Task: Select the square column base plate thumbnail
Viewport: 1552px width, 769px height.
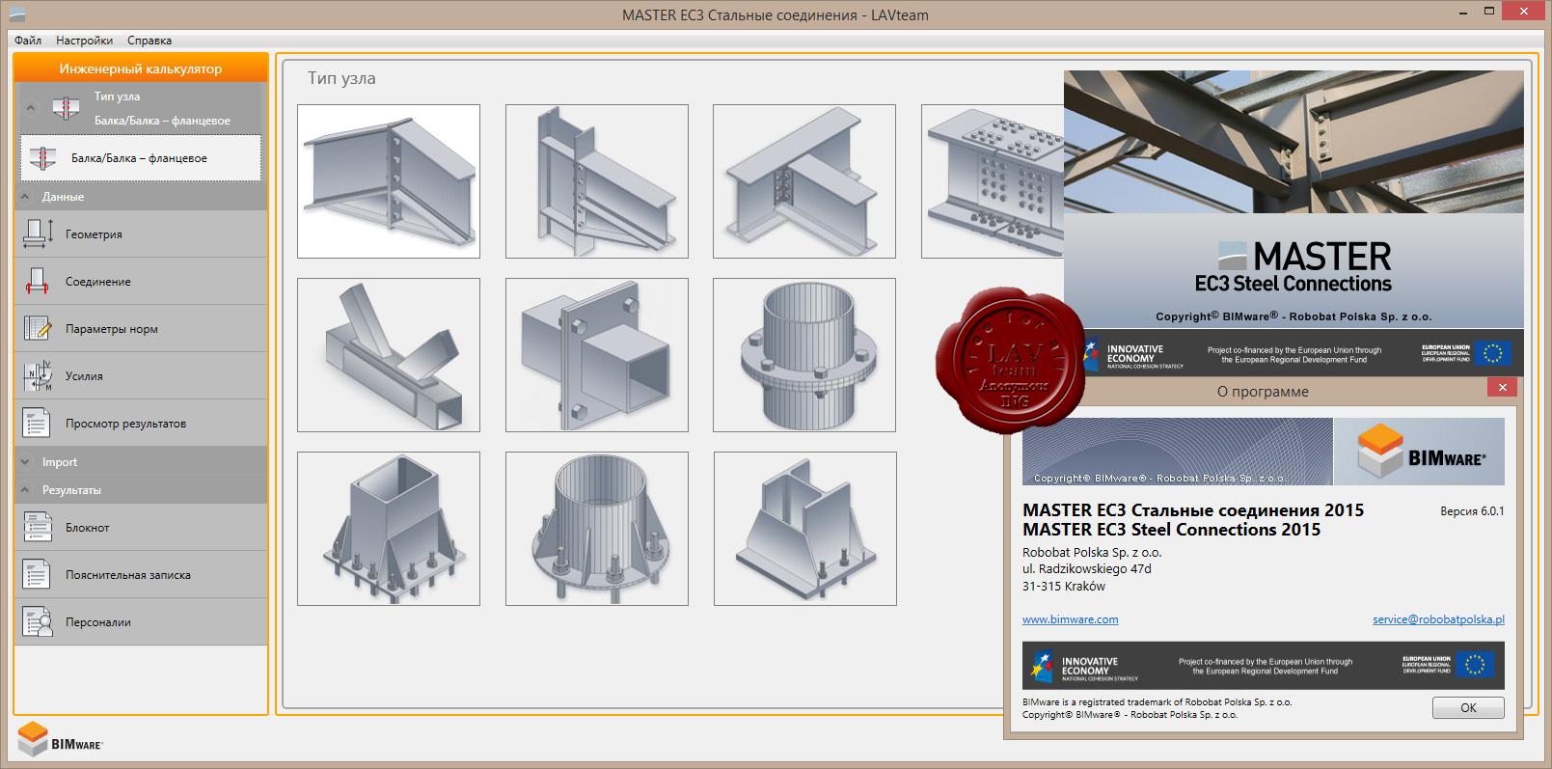Action: pyautogui.click(x=389, y=529)
